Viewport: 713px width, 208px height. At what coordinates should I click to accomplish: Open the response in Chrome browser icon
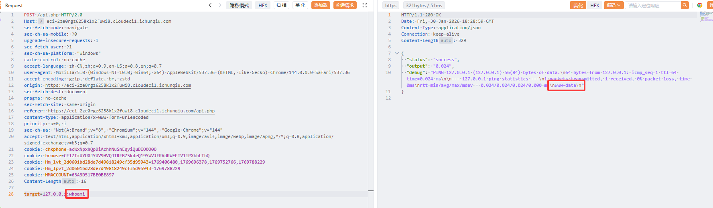tap(700, 5)
